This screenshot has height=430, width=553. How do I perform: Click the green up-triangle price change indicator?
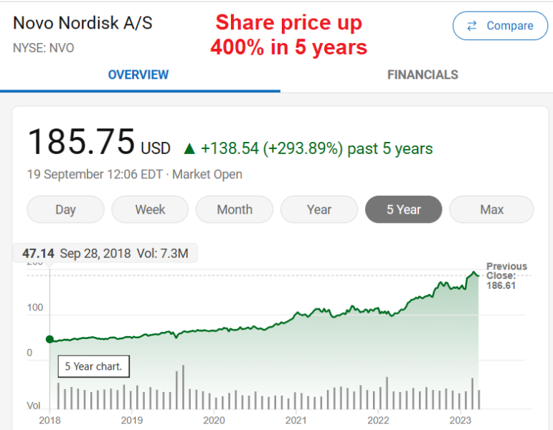[x=189, y=149]
